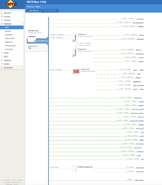
Task: Open the FritzRepeater-K device link
Action: point(82,34)
